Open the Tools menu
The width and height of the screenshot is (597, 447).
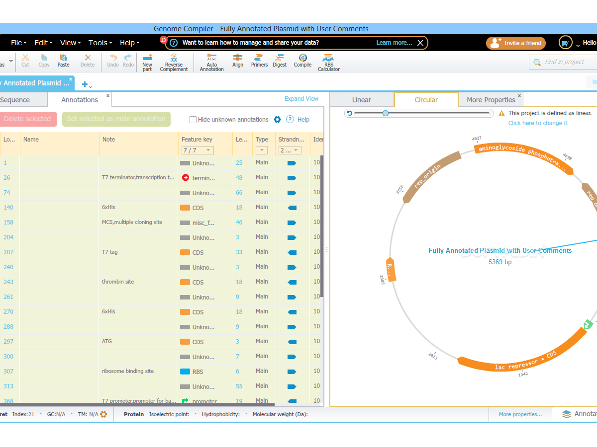coord(100,43)
